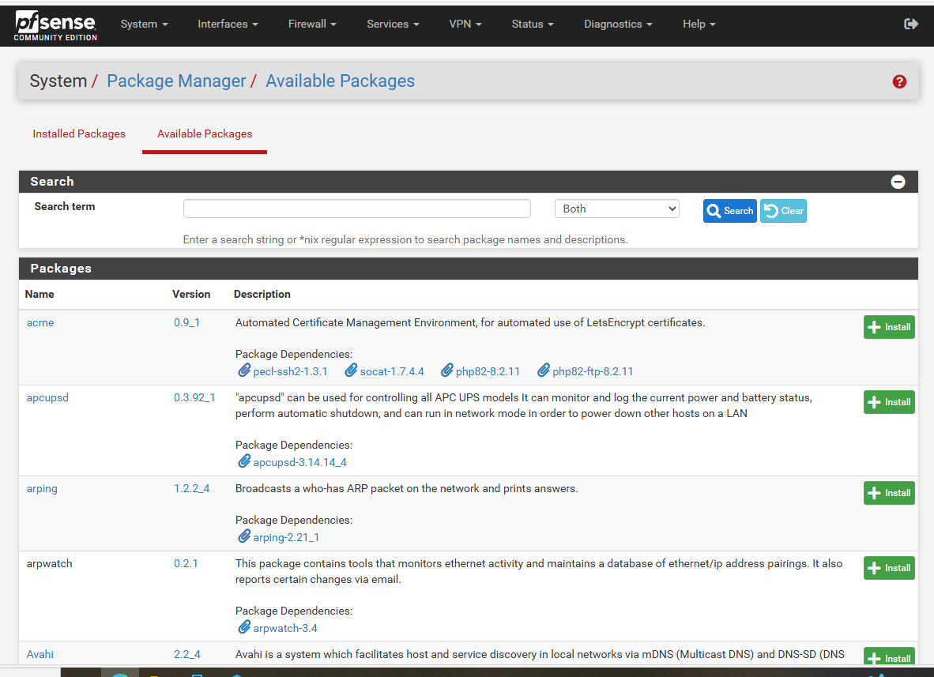Image resolution: width=934 pixels, height=677 pixels.
Task: Click the paperclip icon beside arpwatch-3.4
Action: coord(244,627)
